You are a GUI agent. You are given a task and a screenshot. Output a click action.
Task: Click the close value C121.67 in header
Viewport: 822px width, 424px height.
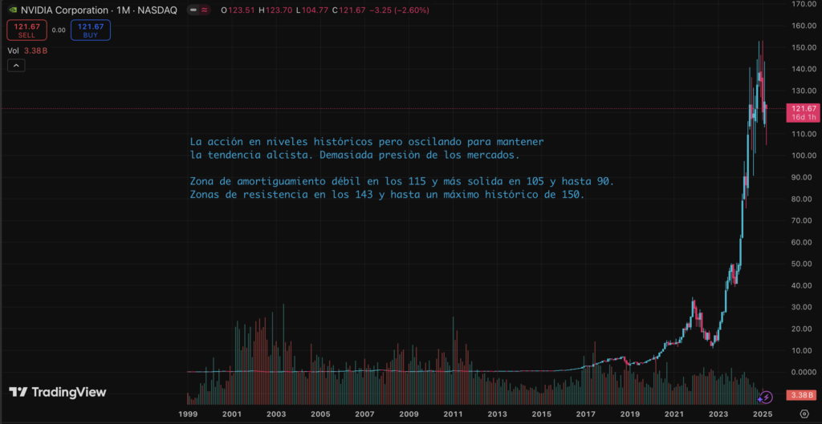click(x=348, y=10)
